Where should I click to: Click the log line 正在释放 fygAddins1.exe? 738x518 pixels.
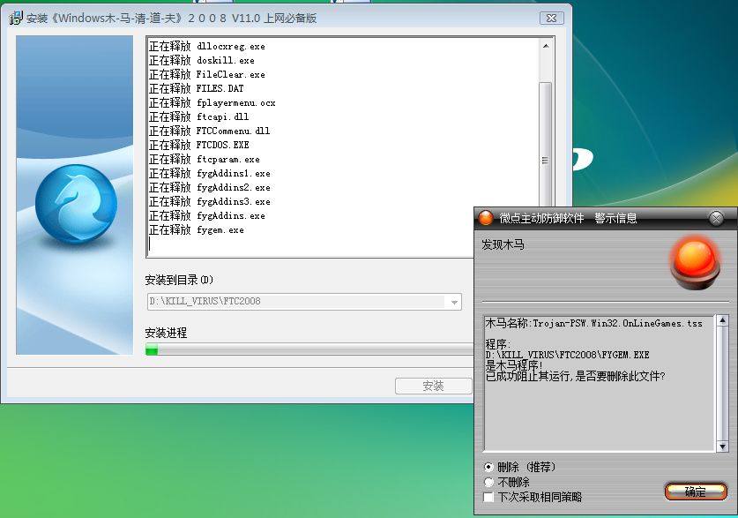(x=210, y=173)
